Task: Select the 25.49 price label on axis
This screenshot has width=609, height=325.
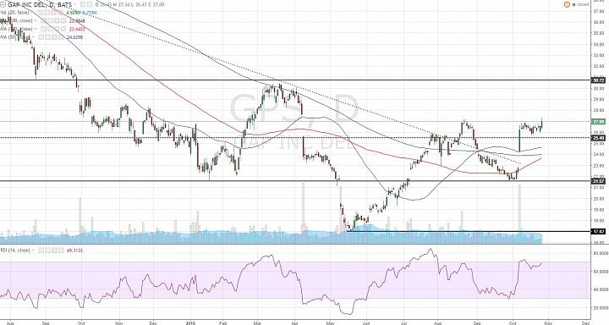Action: coord(599,138)
